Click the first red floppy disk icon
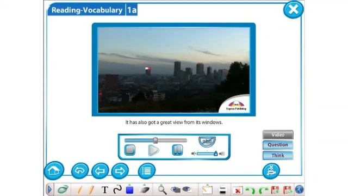 pyautogui.click(x=275, y=190)
